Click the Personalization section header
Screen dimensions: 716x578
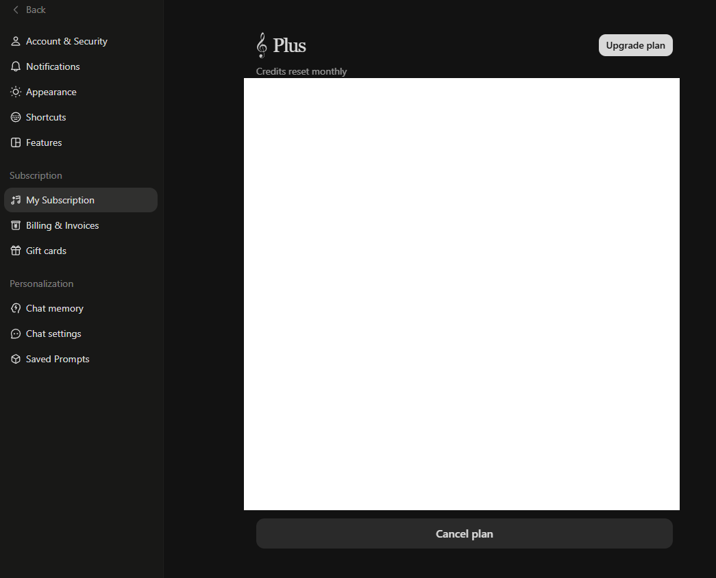click(x=42, y=284)
